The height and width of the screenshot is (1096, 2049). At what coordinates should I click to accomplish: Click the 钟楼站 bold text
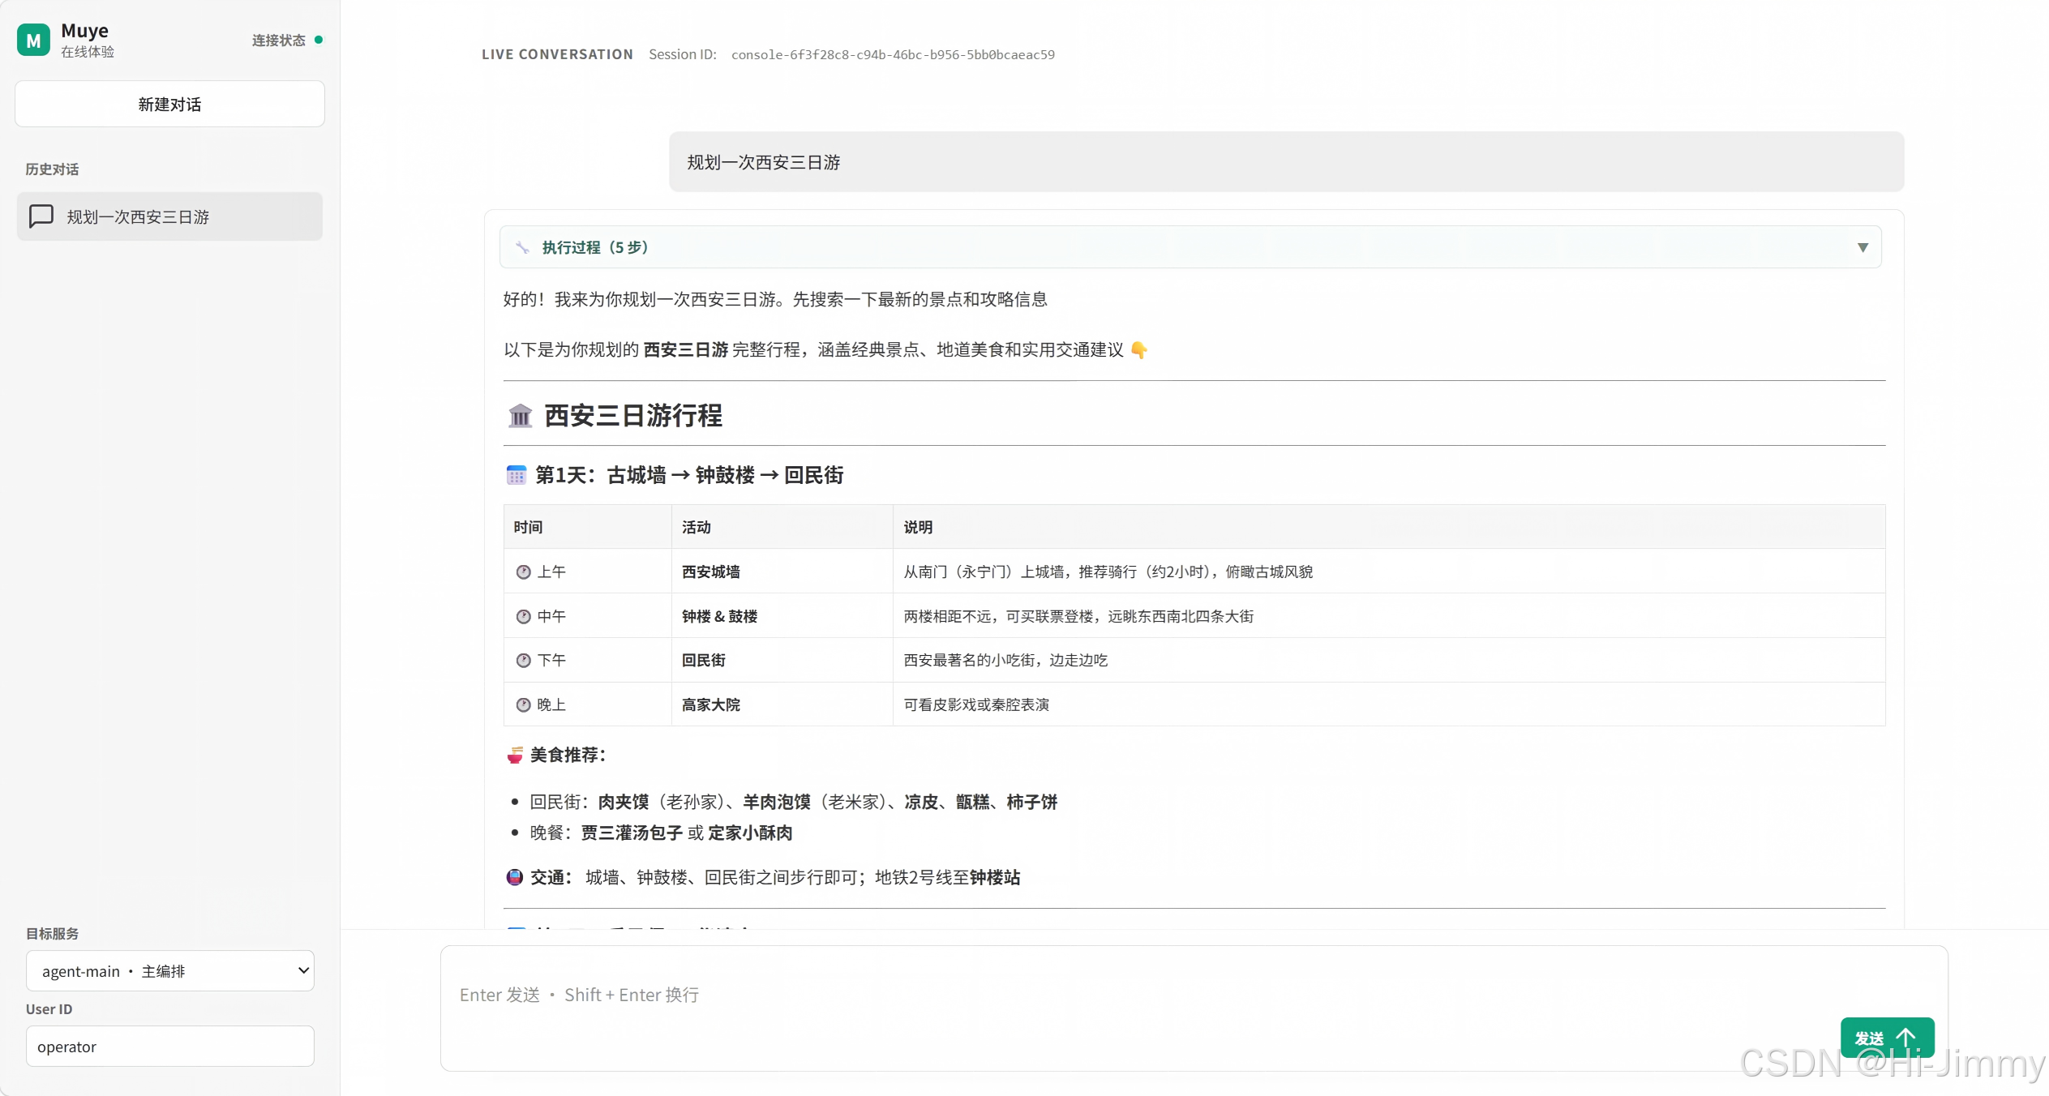(995, 877)
